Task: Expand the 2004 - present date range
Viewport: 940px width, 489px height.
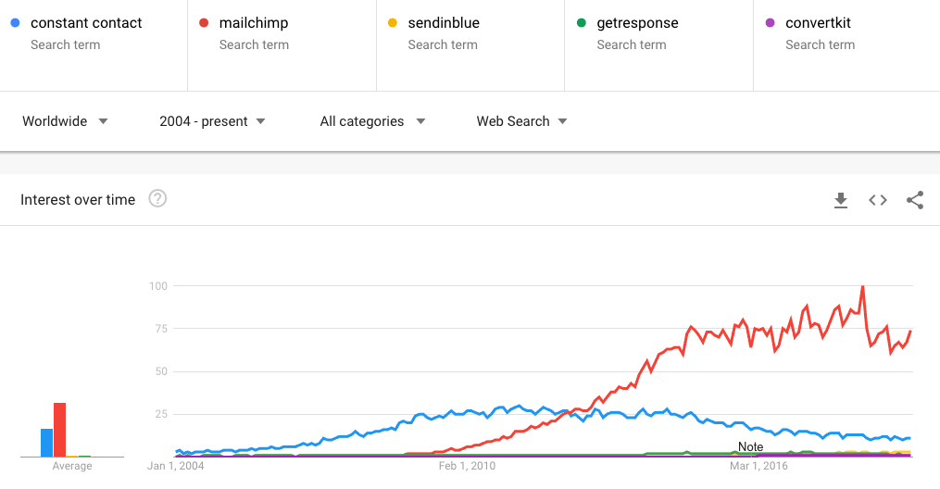Action: point(212,121)
